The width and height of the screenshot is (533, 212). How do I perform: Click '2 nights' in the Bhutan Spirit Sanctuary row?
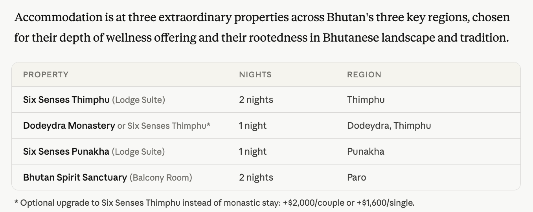[256, 177]
